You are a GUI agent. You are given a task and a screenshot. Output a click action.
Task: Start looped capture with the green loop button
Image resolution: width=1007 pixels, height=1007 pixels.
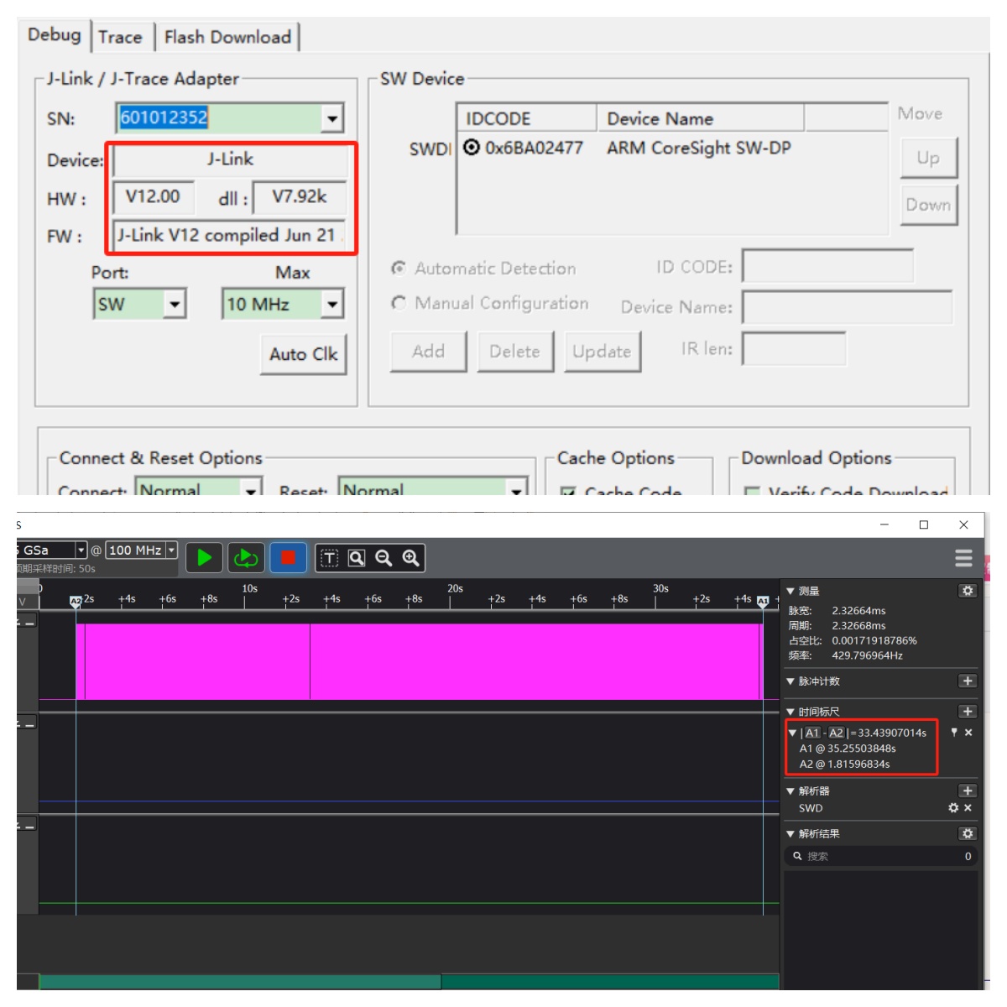point(246,558)
